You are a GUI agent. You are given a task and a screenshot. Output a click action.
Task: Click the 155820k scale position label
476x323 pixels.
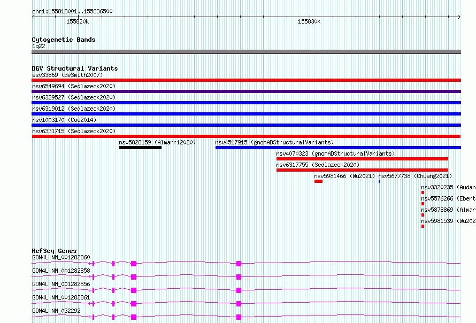78,21
